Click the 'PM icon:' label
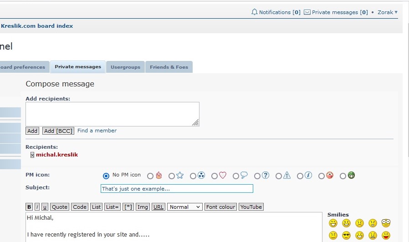This screenshot has height=242, width=409. coord(37,175)
